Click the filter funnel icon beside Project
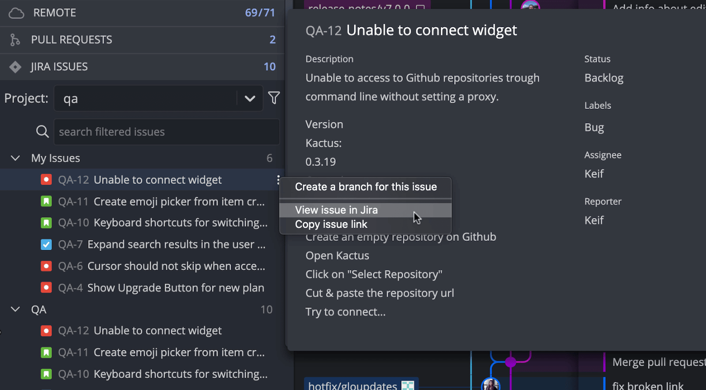The height and width of the screenshot is (390, 706). click(x=274, y=98)
